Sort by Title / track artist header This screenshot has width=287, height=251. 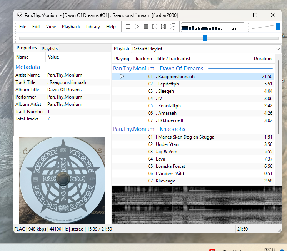click(203, 59)
